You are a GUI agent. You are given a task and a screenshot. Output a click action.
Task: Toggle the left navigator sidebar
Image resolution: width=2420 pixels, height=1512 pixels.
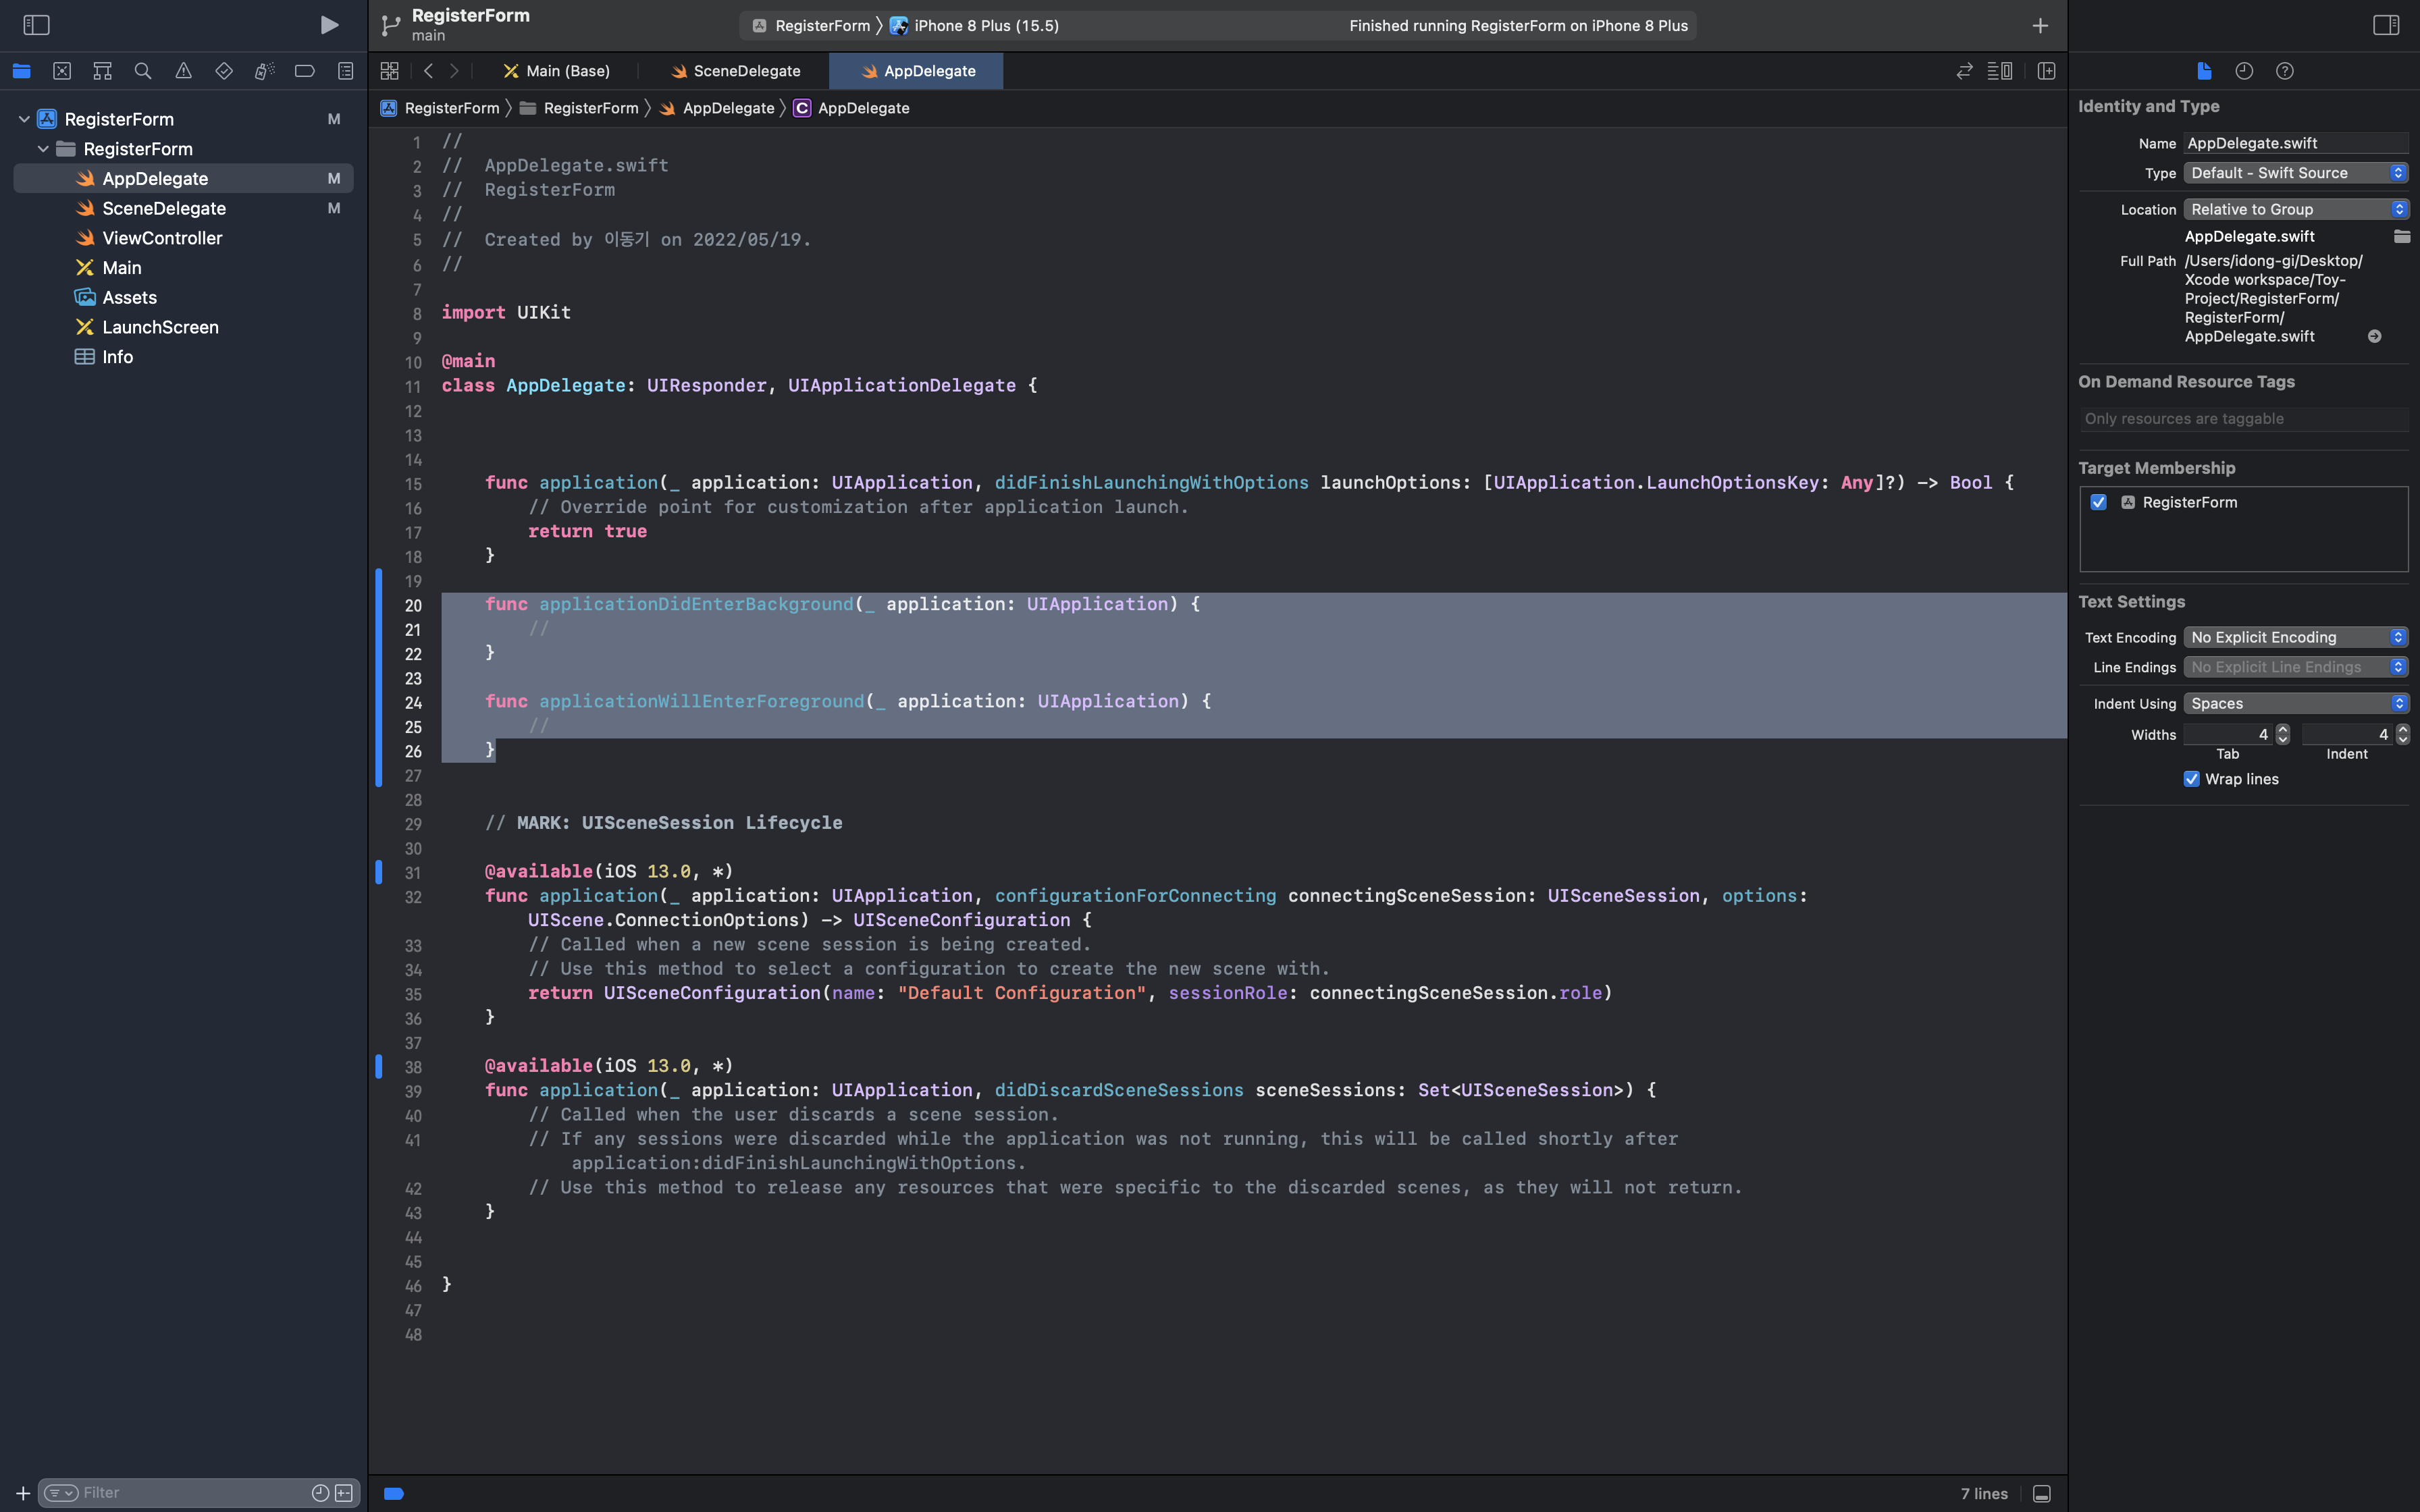point(36,25)
